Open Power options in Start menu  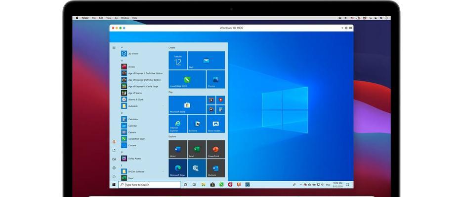114,177
